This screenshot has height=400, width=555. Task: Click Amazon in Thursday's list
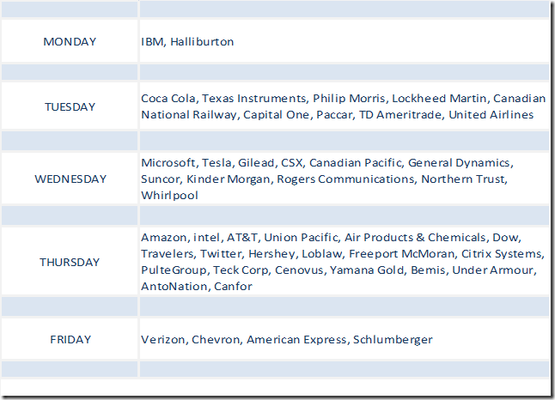pos(165,238)
